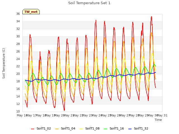Click the 14 y-axis tick label

tap(18, 96)
